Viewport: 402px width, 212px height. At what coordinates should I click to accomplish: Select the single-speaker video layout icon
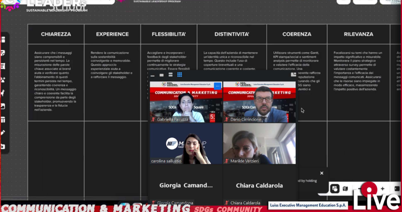pyautogui.click(x=162, y=75)
